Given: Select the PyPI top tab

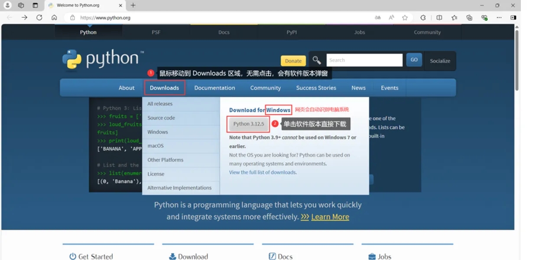Looking at the screenshot, I should [x=292, y=32].
